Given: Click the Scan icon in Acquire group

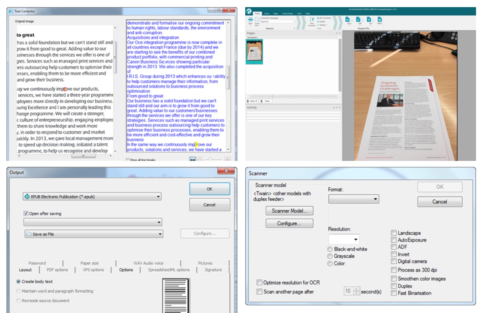Looking at the screenshot, I should tap(250, 20).
